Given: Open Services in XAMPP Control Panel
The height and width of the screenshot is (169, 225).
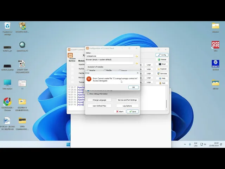Looking at the screenshot, I should [162, 74].
